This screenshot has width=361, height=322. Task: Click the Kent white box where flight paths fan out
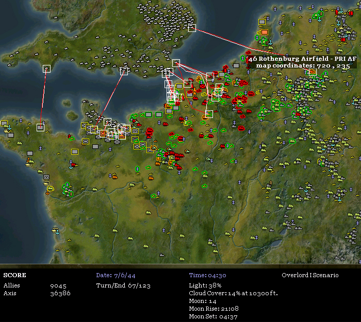click(176, 63)
